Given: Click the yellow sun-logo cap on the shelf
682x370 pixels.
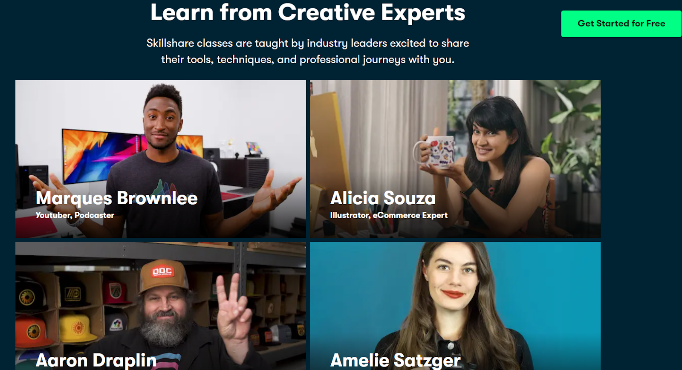Looking at the screenshot, I should [78, 329].
